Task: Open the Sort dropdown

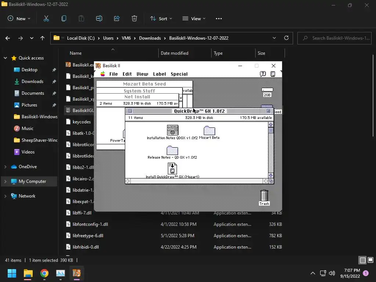Action: pos(161,18)
